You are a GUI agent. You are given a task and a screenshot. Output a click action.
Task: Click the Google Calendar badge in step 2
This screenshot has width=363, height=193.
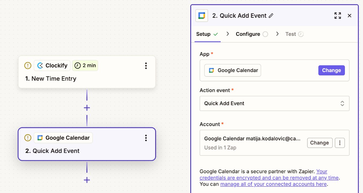pyautogui.click(x=63, y=138)
